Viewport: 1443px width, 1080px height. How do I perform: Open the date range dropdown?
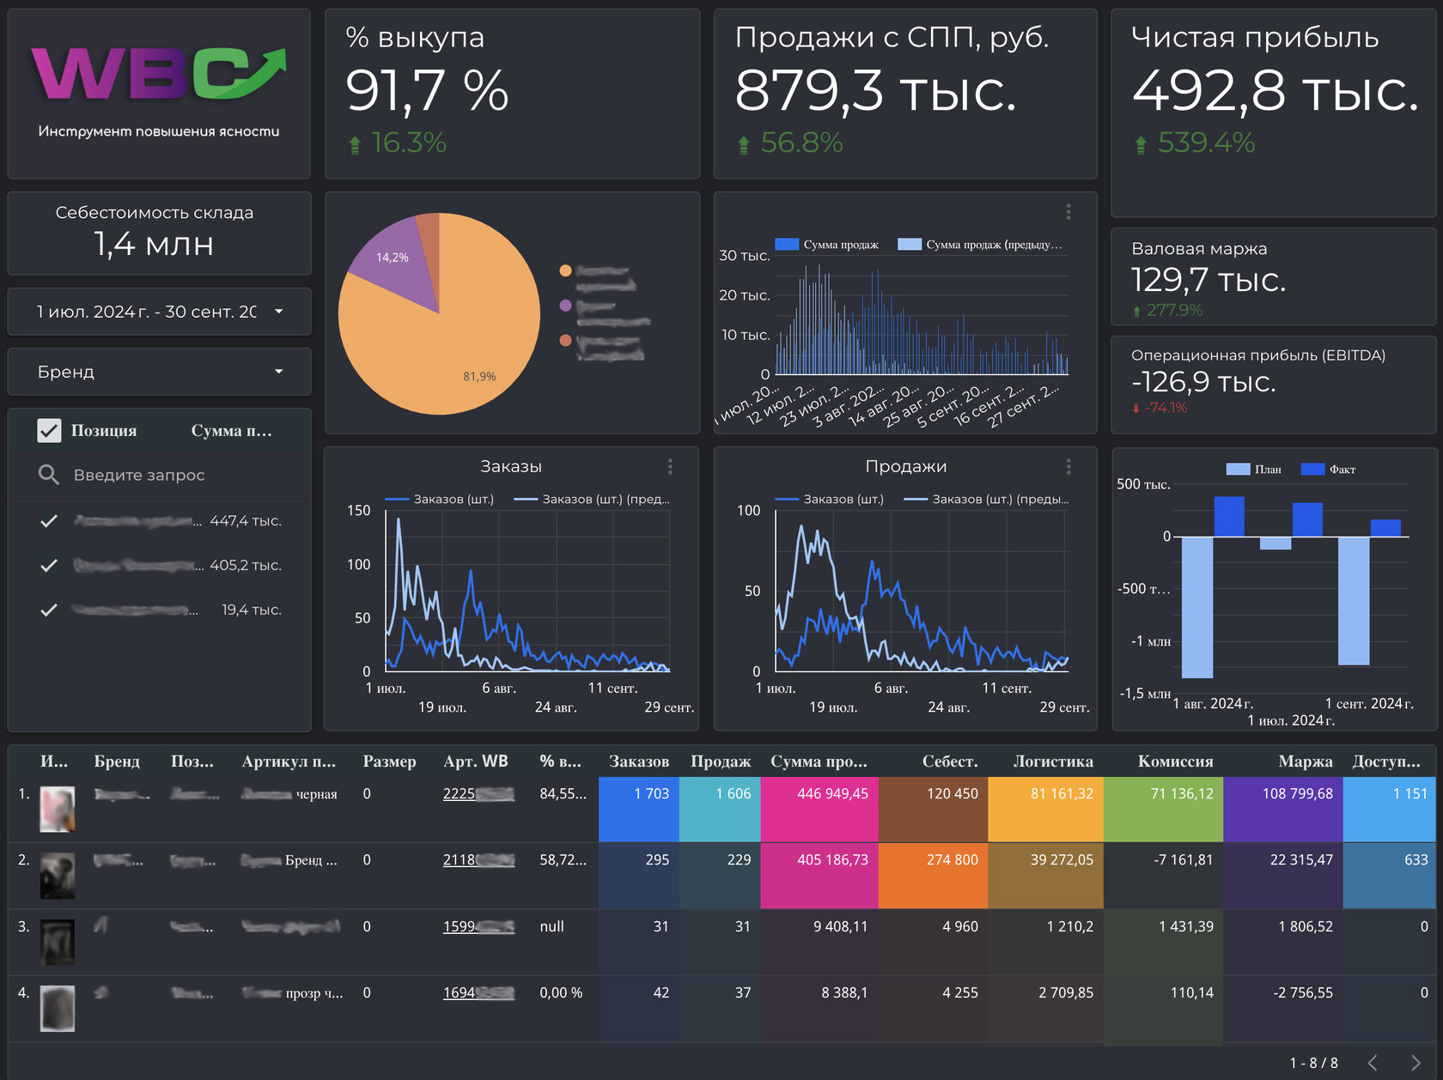coord(159,312)
